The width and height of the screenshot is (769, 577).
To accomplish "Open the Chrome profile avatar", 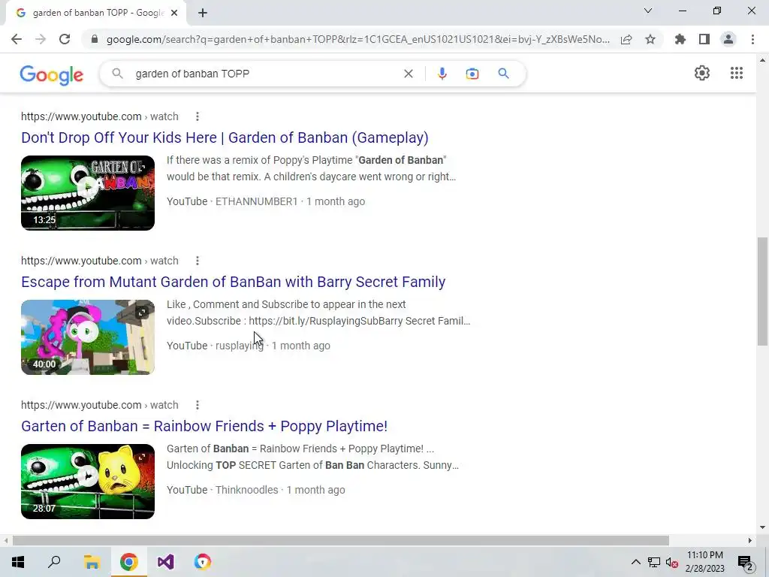I will pos(728,39).
